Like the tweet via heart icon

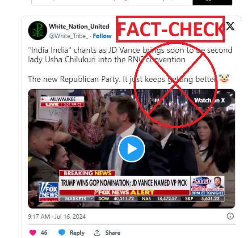33,233
